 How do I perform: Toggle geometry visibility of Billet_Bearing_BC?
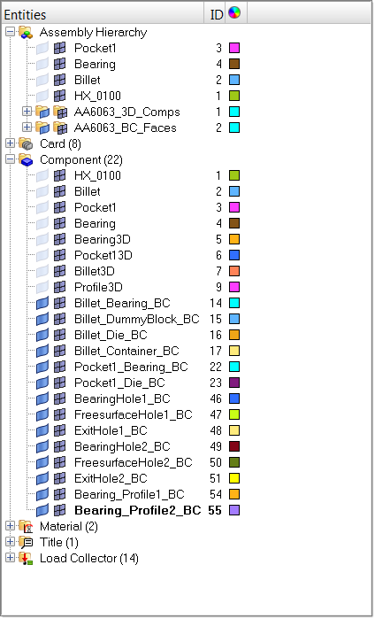click(x=42, y=303)
